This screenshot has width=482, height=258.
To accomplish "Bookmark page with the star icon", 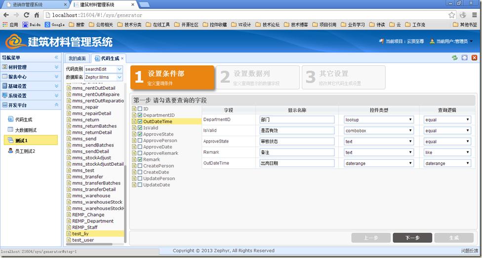I will pyautogui.click(x=451, y=15).
